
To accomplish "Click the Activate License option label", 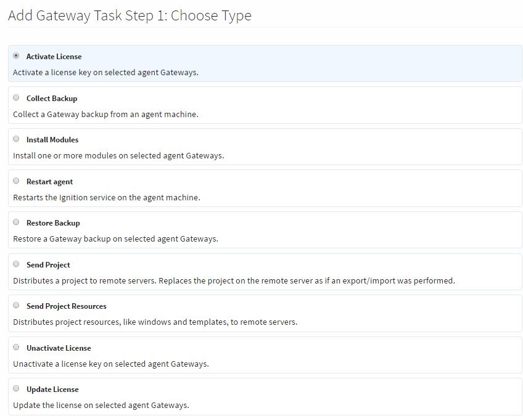I will click(53, 56).
